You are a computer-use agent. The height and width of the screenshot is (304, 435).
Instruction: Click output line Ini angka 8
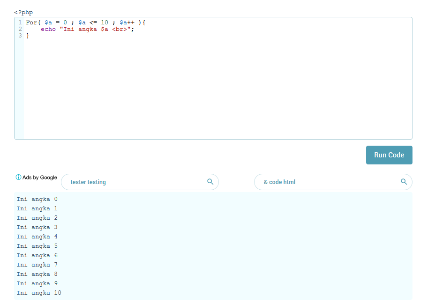(x=37, y=274)
